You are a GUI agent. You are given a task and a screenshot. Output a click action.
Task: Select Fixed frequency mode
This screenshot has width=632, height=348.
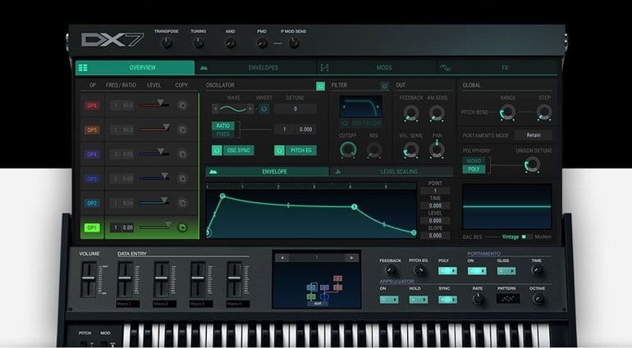tap(223, 134)
